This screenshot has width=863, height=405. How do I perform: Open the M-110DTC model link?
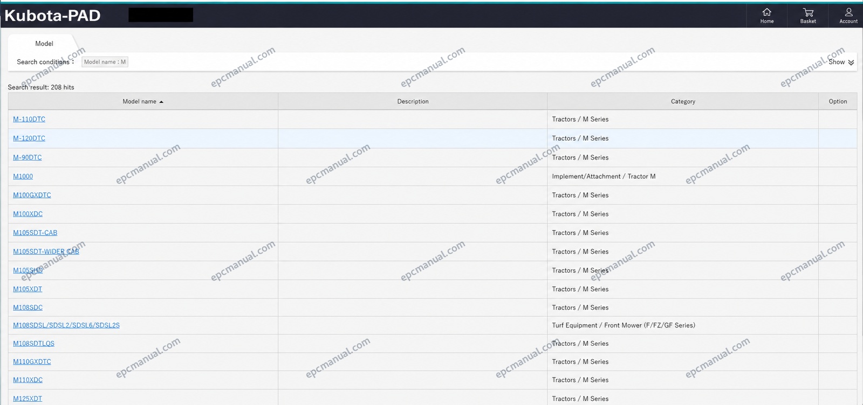coord(29,119)
